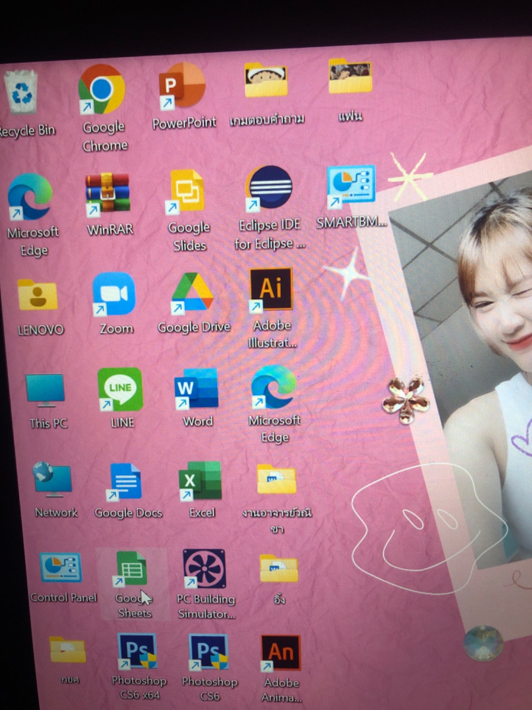Open the เกมตอบคำถาม folder
This screenshot has height=710, width=532.
click(266, 80)
